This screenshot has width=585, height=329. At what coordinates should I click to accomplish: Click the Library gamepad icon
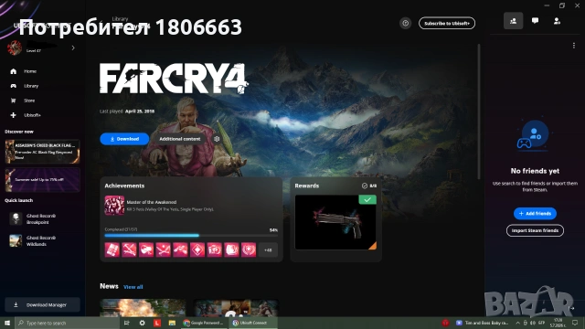[14, 86]
